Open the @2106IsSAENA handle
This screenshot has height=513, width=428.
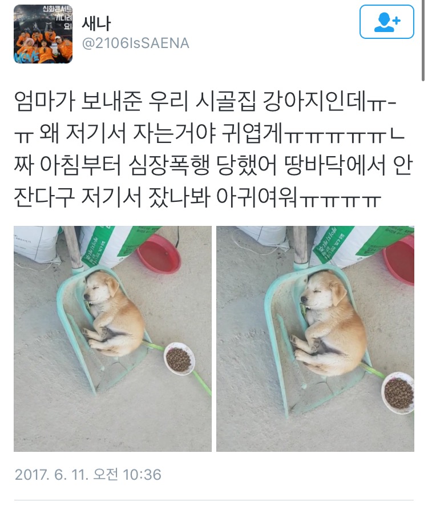pos(135,43)
